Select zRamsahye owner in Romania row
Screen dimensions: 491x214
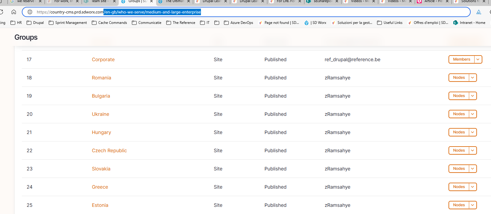click(338, 78)
